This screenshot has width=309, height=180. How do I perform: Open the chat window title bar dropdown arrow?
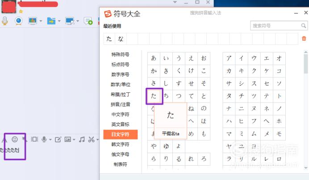[x=175, y=2]
